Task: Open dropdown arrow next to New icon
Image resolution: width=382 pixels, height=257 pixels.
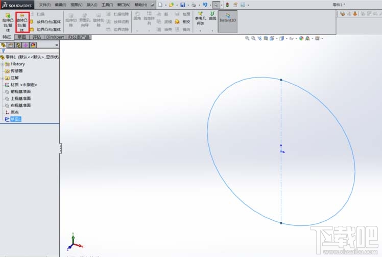Action: point(165,5)
